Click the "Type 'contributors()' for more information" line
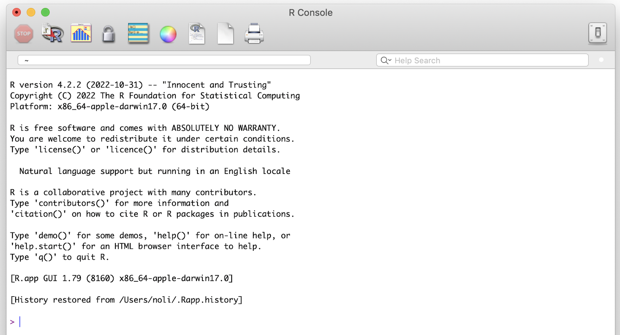Viewport: 620px width, 335px height. (119, 203)
